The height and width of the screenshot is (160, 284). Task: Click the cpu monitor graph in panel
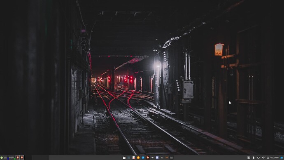point(6,158)
